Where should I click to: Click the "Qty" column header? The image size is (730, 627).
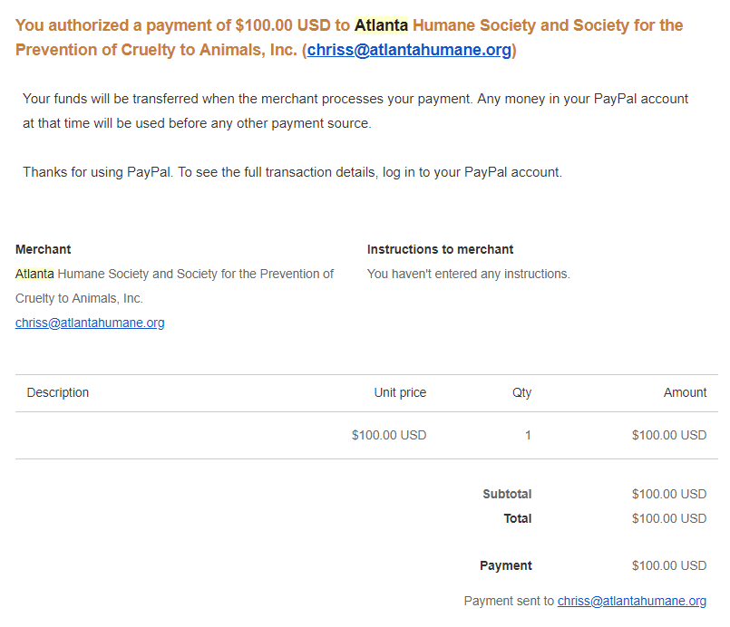click(x=521, y=392)
